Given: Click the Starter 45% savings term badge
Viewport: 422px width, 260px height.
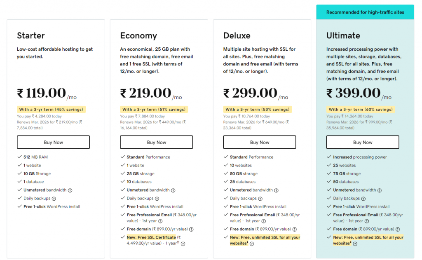Looking at the screenshot, I should pyautogui.click(x=51, y=109).
